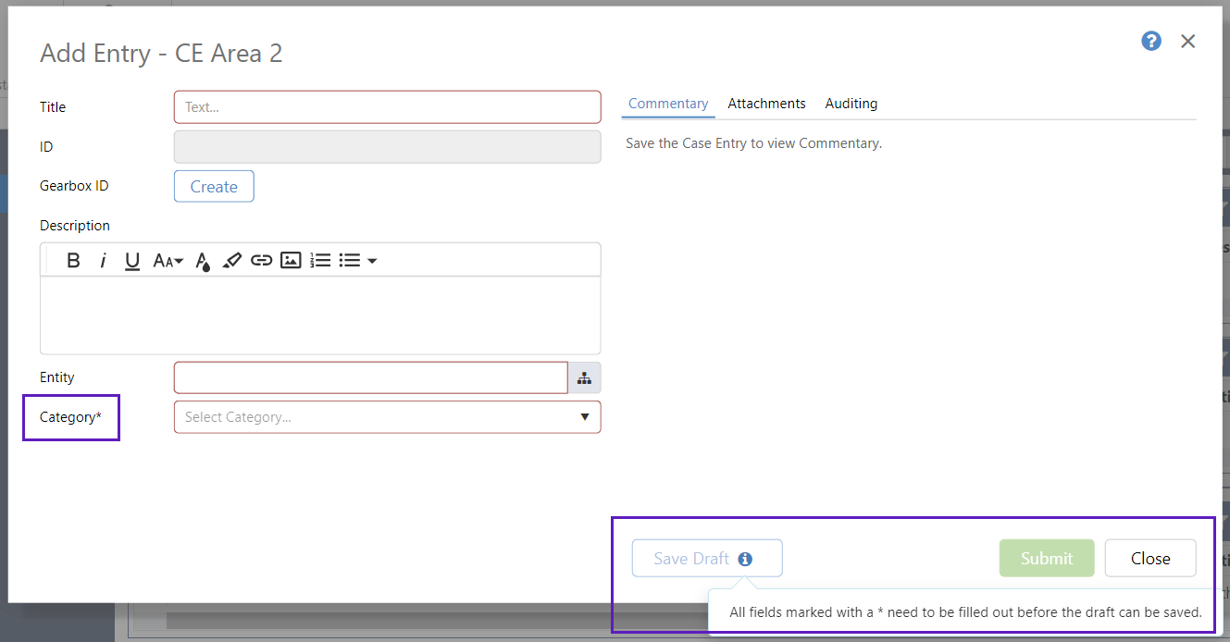Click the Create Gearbox ID button

click(x=214, y=186)
